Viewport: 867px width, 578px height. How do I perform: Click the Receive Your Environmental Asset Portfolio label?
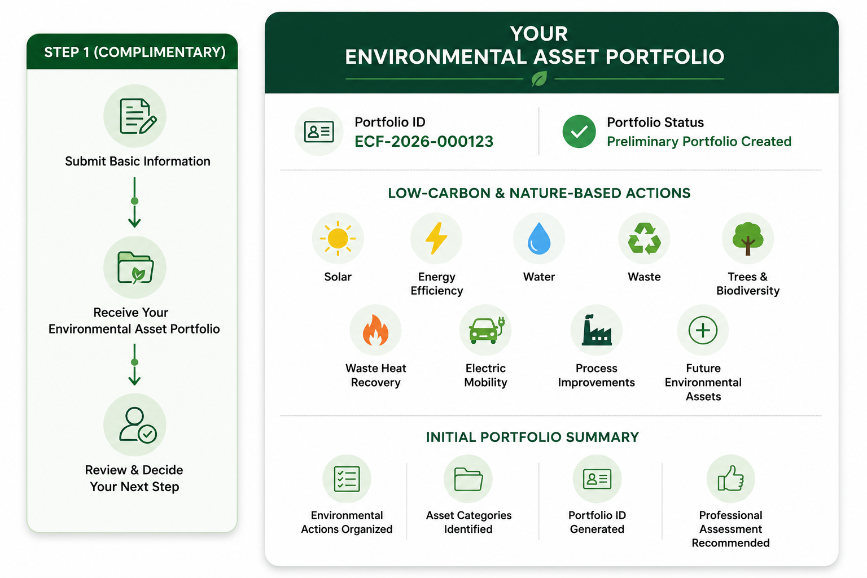coord(134,321)
